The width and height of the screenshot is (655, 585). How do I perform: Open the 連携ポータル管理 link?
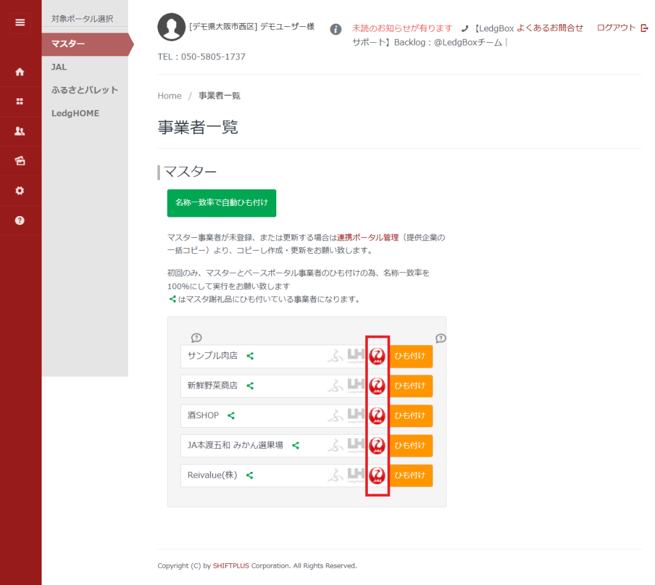367,237
